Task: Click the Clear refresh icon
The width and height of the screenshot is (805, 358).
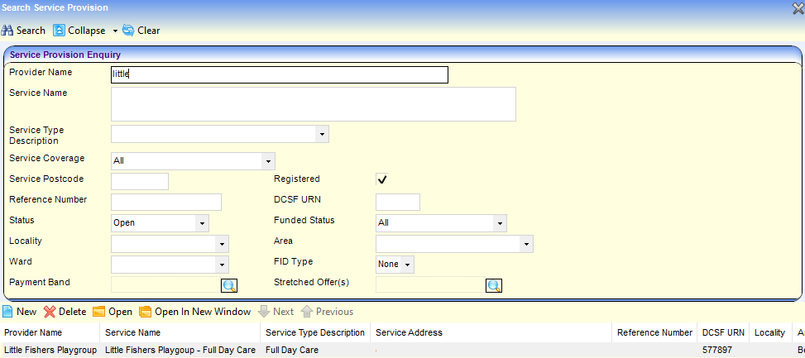Action: point(128,31)
